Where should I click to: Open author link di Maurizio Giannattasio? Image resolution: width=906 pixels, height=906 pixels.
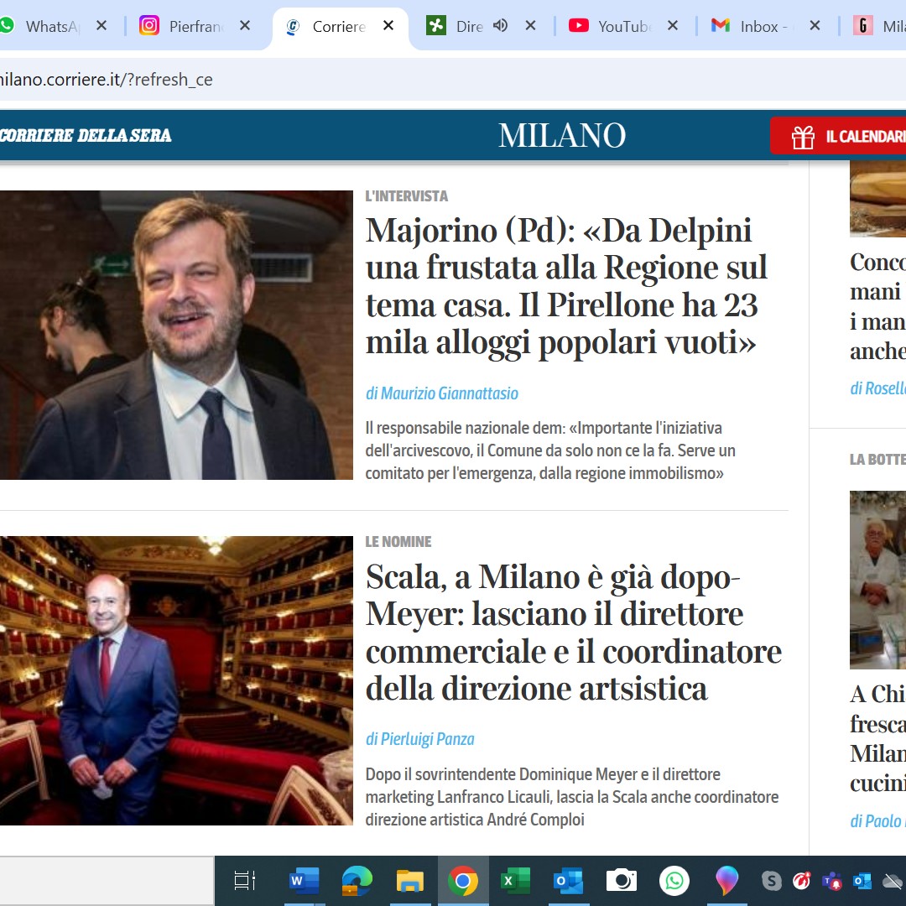(x=442, y=393)
